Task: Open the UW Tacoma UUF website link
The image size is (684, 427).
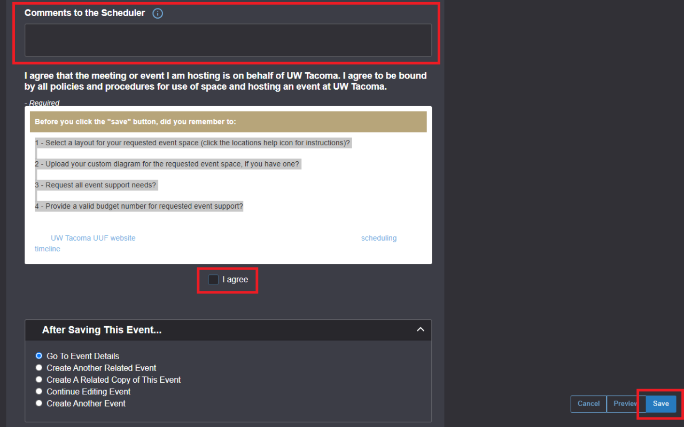Action: coord(93,238)
